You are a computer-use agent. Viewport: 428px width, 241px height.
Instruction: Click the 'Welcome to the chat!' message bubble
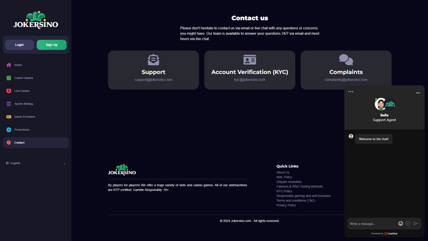(x=373, y=139)
